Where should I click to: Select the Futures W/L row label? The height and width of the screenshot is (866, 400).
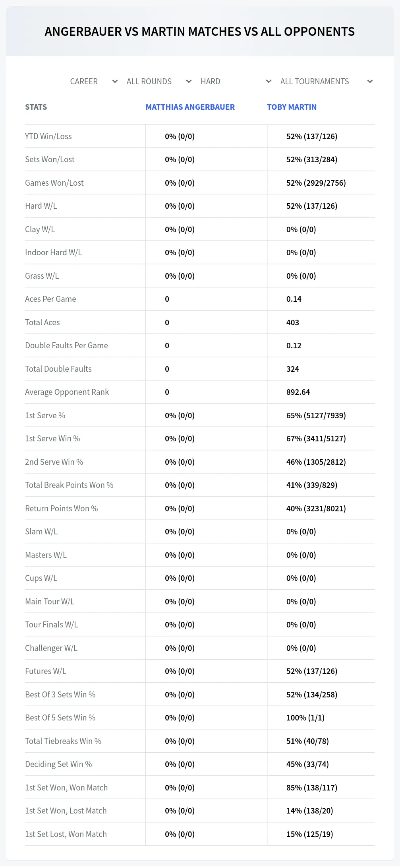point(46,671)
